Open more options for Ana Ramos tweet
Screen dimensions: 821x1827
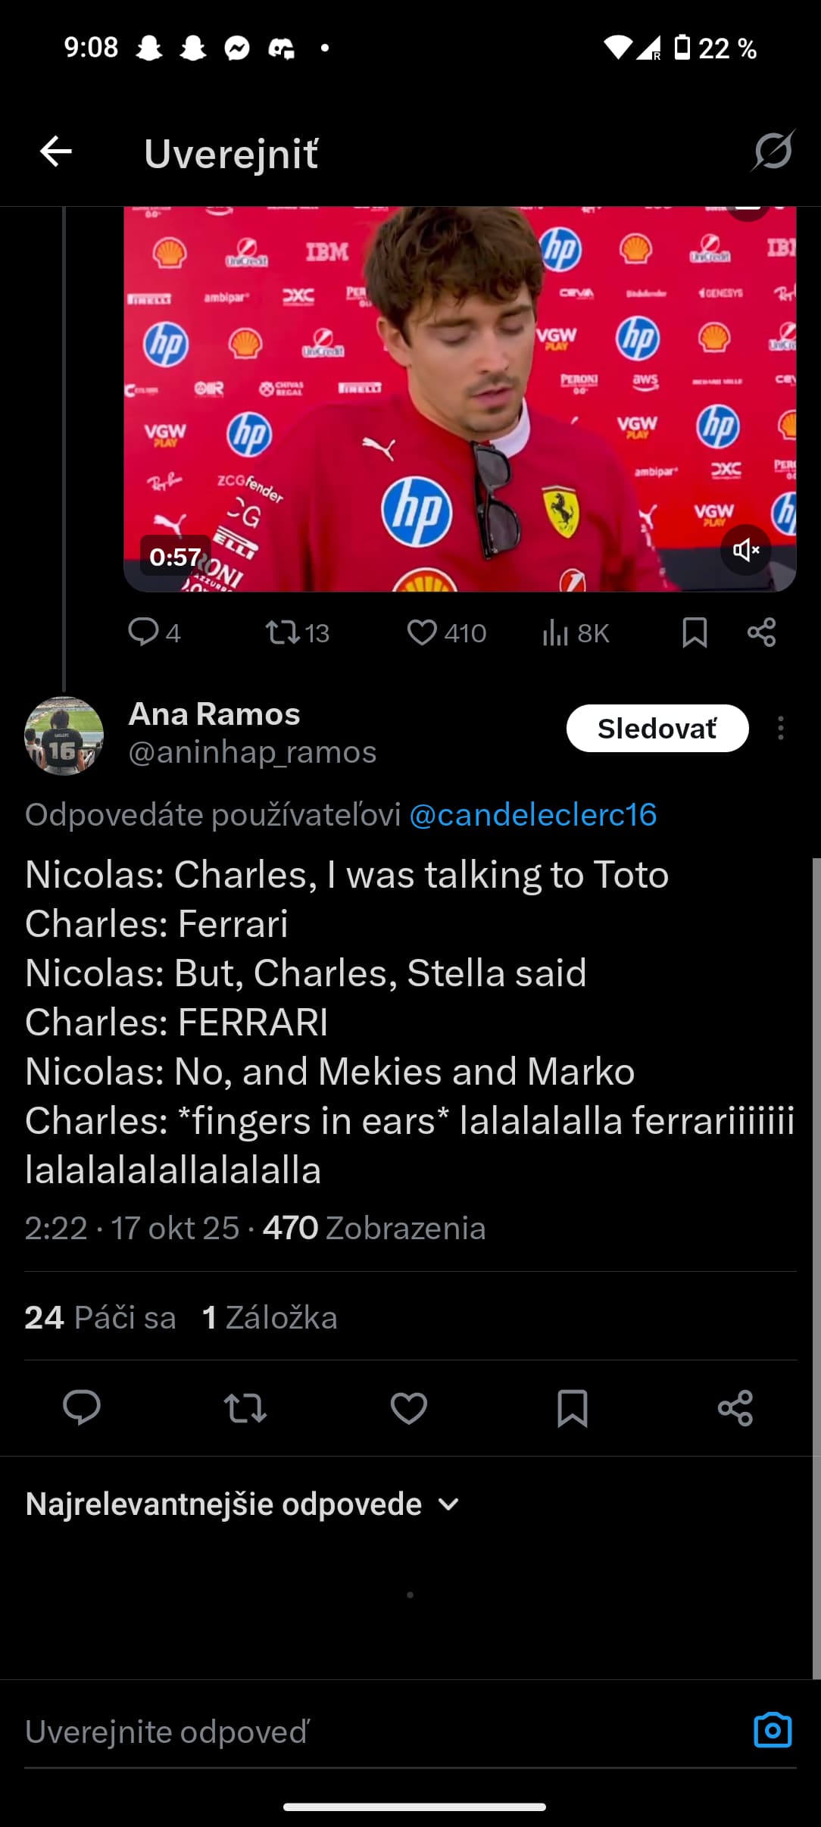tap(780, 729)
